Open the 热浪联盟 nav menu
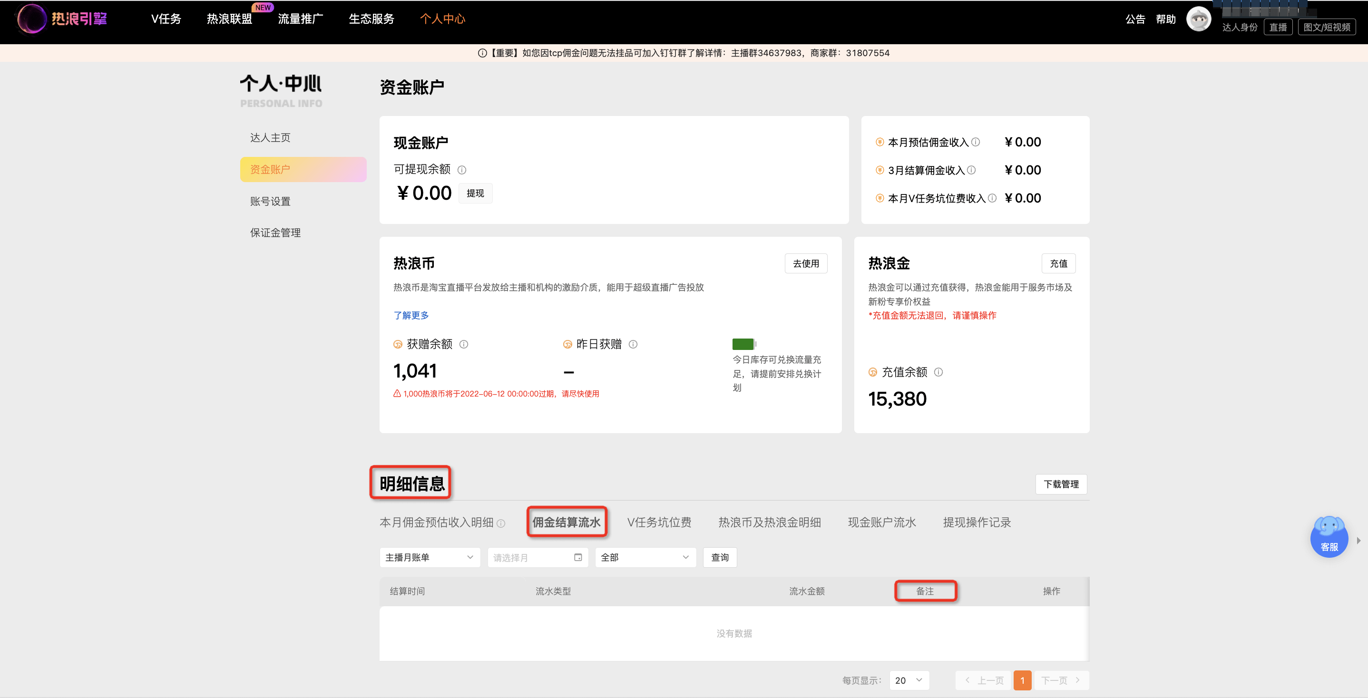1368x698 pixels. point(229,19)
